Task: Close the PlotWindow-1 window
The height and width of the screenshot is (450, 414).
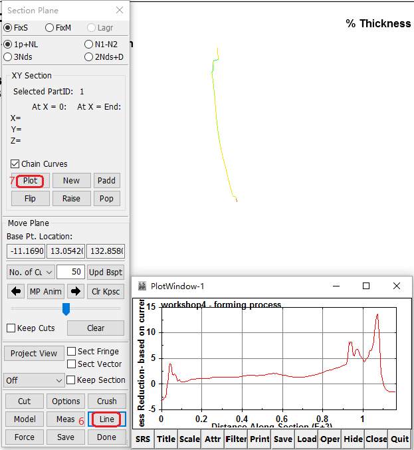Action: tap(397, 286)
